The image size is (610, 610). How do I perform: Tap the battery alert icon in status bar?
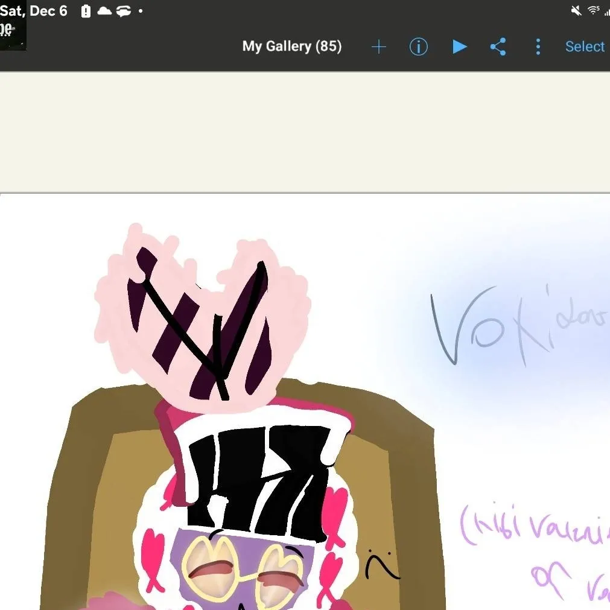pyautogui.click(x=86, y=11)
